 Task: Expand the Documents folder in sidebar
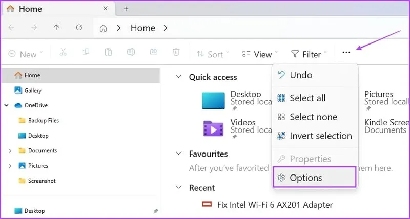pyautogui.click(x=10, y=151)
